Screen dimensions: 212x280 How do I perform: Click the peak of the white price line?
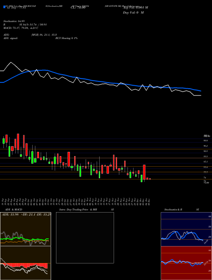point(11,62)
